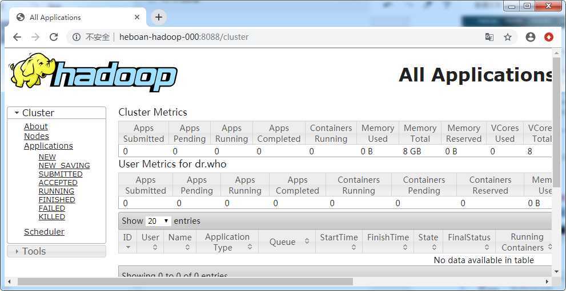566x291 pixels.
Task: Expand the Tools menu section
Action: point(57,251)
